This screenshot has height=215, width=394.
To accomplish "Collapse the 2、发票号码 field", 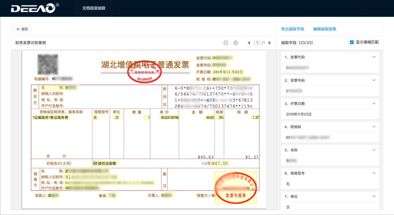I will pyautogui.click(x=374, y=80).
